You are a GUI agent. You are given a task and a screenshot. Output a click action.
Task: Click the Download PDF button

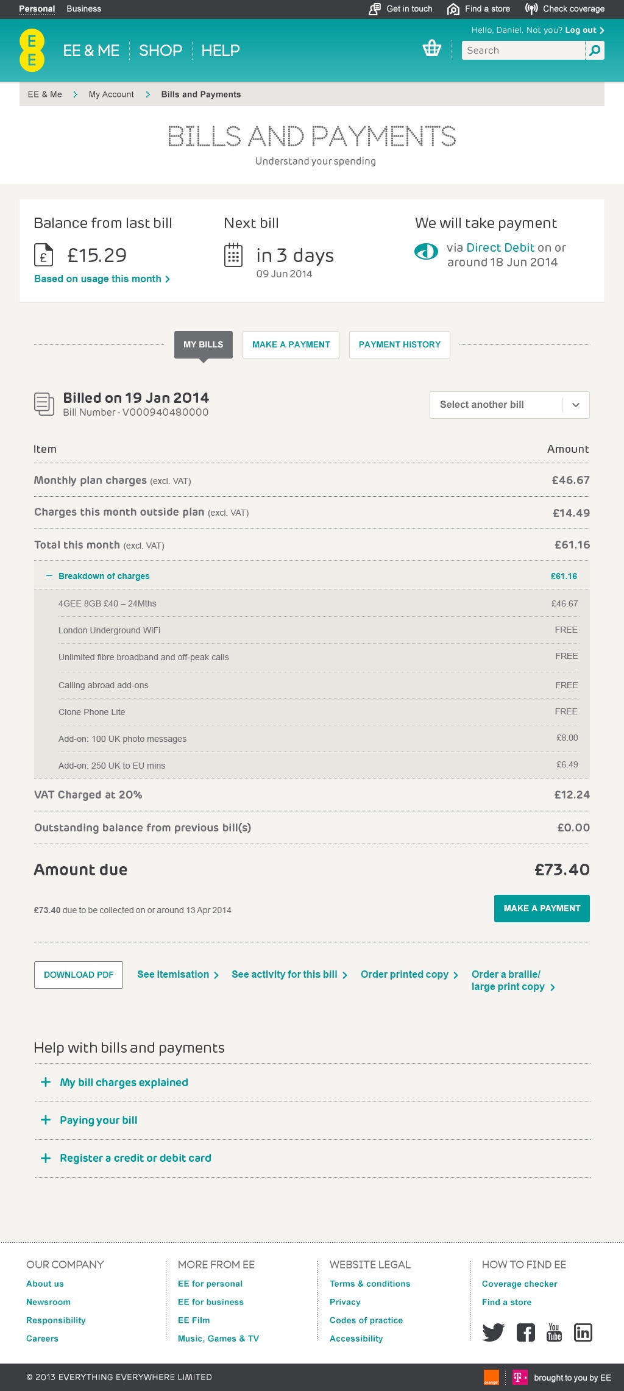point(79,975)
